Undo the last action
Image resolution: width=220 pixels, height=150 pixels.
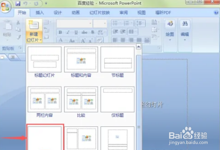tap(25, 4)
